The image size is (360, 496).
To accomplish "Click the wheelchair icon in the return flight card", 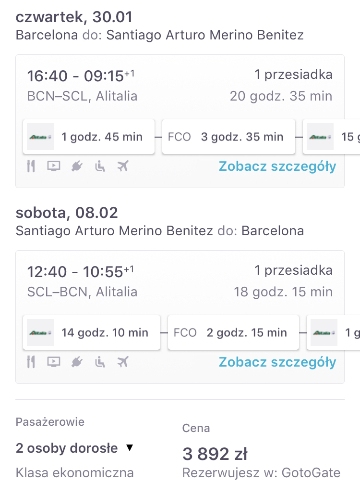I will coord(100,362).
